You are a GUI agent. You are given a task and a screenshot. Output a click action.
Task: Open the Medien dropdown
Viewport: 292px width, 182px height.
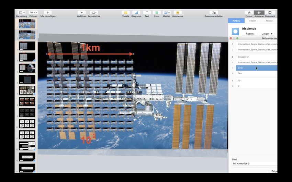tap(167, 12)
